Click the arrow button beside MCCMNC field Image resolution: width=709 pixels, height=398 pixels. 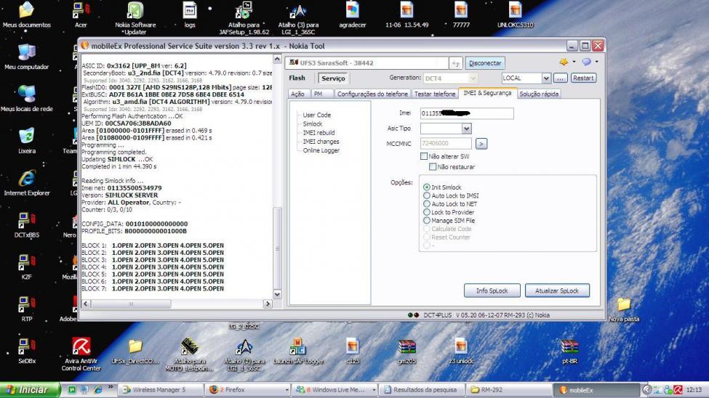(481, 144)
